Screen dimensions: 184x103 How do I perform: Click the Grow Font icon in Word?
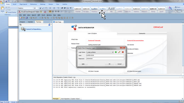(41, 8)
